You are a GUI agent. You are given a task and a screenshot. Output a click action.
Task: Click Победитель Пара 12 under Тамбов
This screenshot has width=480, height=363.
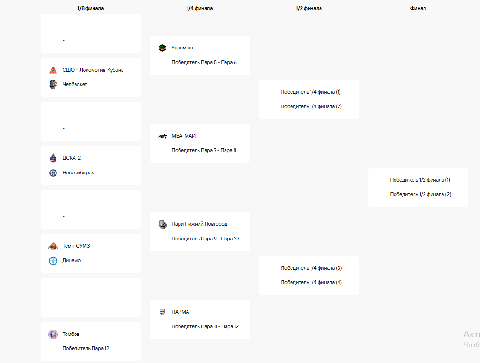point(86,349)
